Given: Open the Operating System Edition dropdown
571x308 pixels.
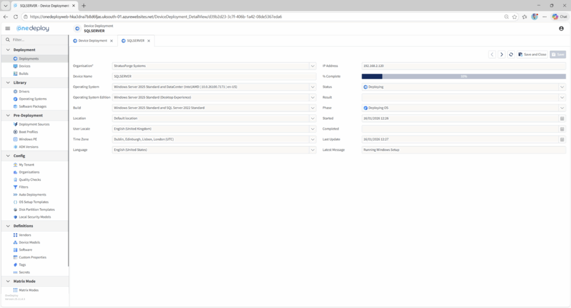Looking at the screenshot, I should point(312,97).
